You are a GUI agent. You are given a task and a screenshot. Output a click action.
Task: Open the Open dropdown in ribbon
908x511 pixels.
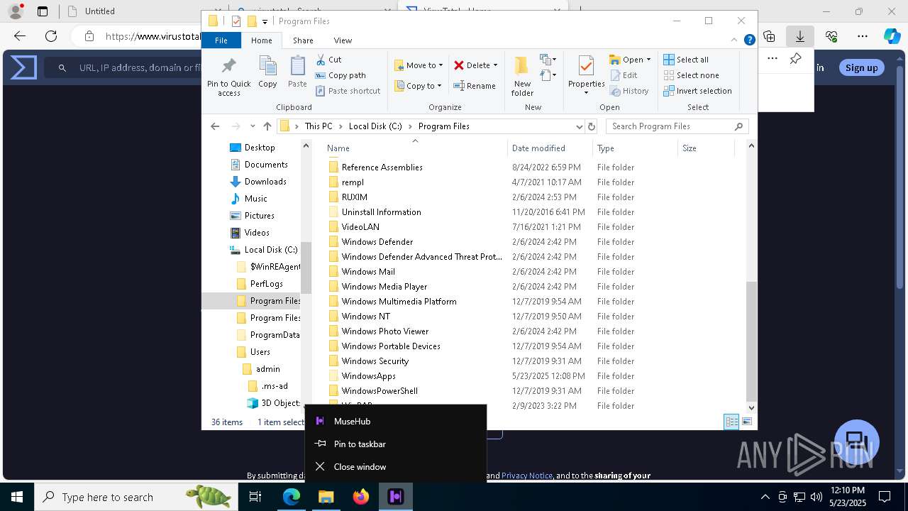pos(630,60)
